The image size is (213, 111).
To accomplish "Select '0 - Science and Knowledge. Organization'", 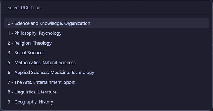I will click(106, 23).
